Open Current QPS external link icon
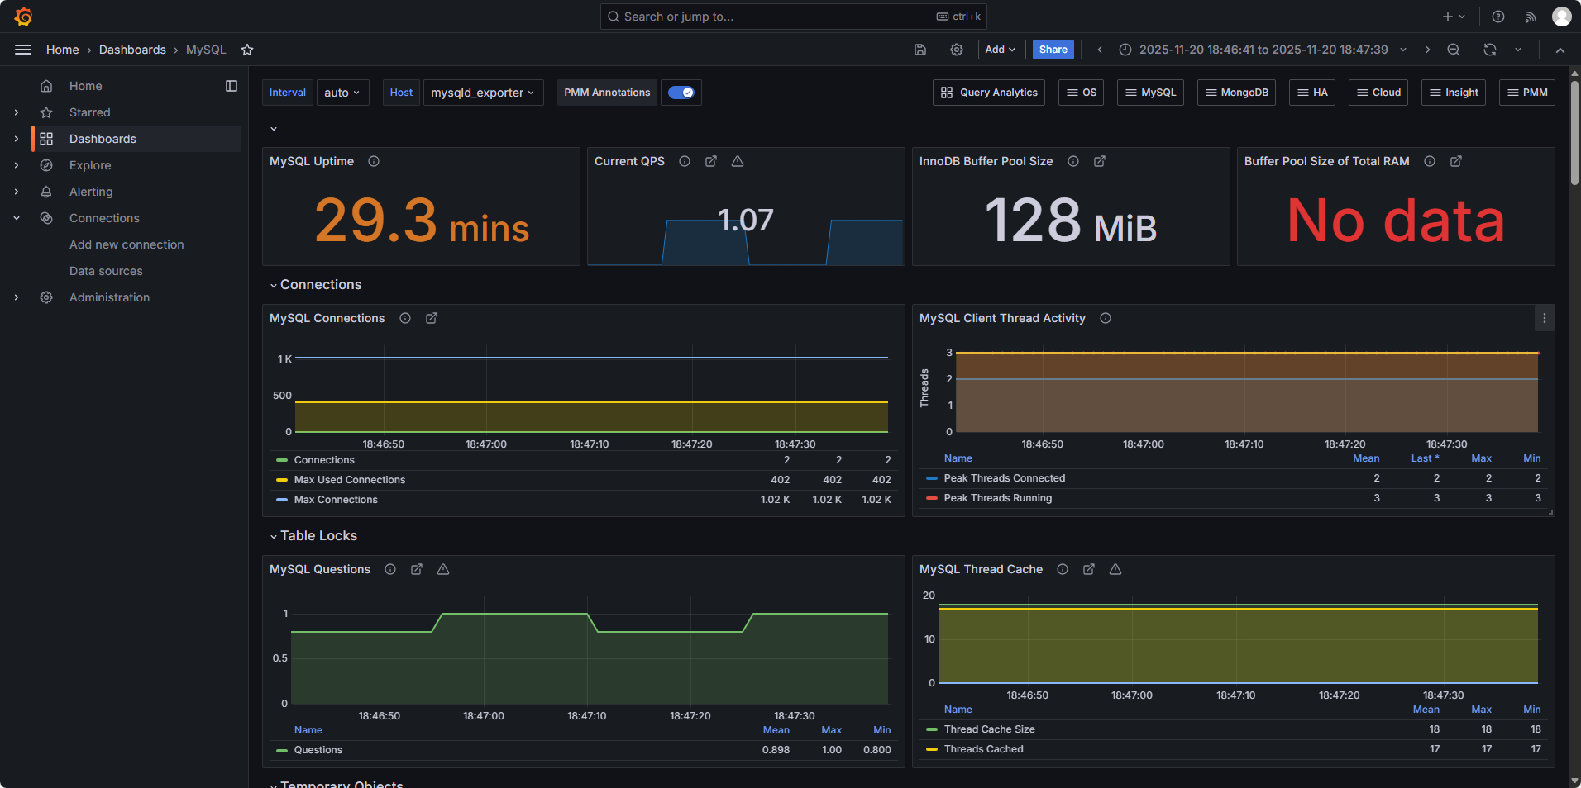 [711, 161]
